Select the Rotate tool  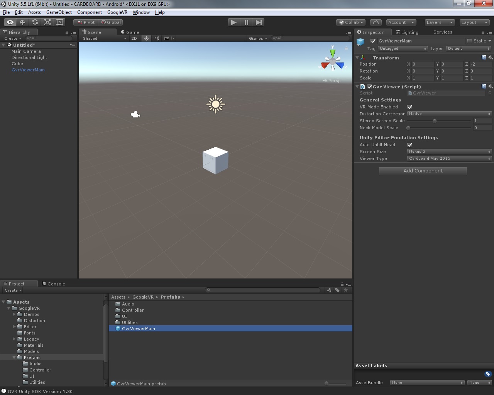click(35, 22)
